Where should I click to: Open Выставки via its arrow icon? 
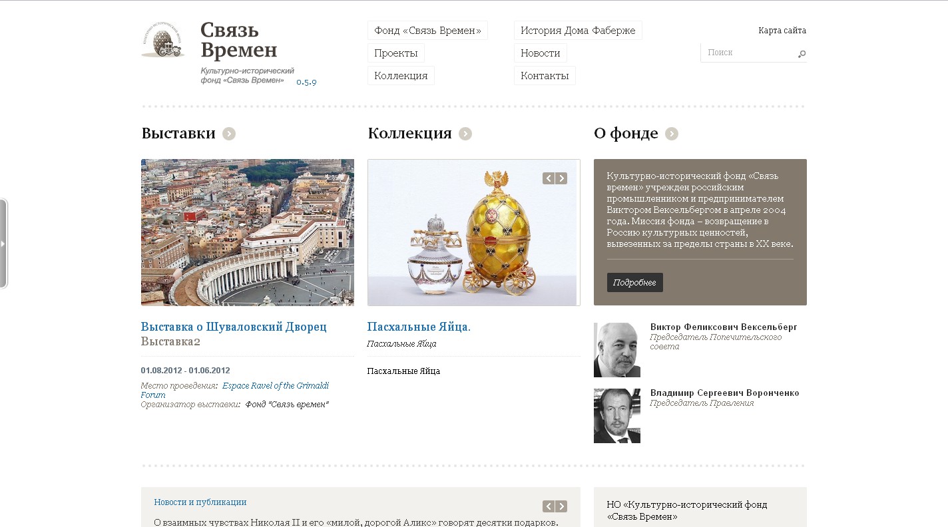[x=229, y=134]
